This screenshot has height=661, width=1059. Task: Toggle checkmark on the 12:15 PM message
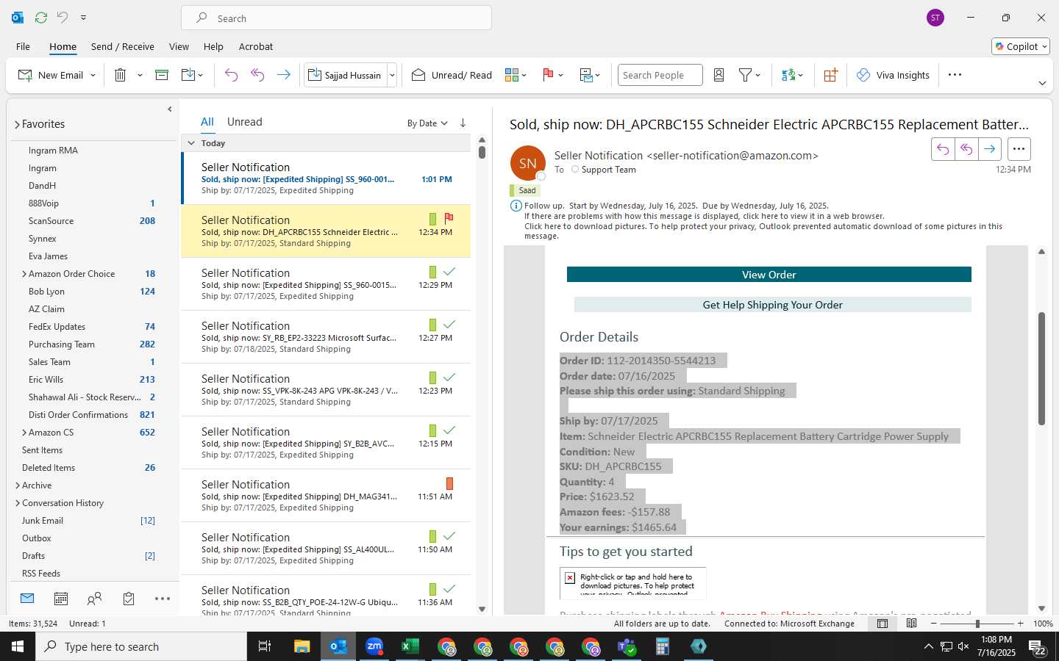pyautogui.click(x=449, y=430)
